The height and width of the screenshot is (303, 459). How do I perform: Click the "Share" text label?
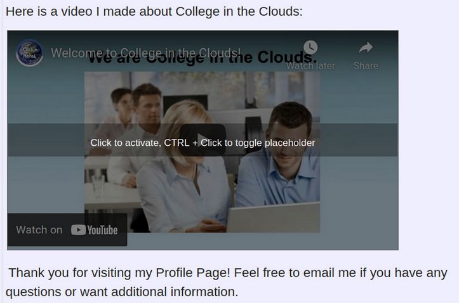coord(366,65)
